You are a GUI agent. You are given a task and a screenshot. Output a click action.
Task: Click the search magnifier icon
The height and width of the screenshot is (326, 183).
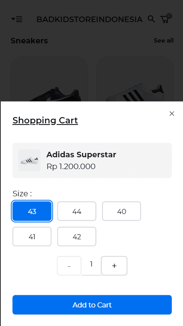pos(151,19)
